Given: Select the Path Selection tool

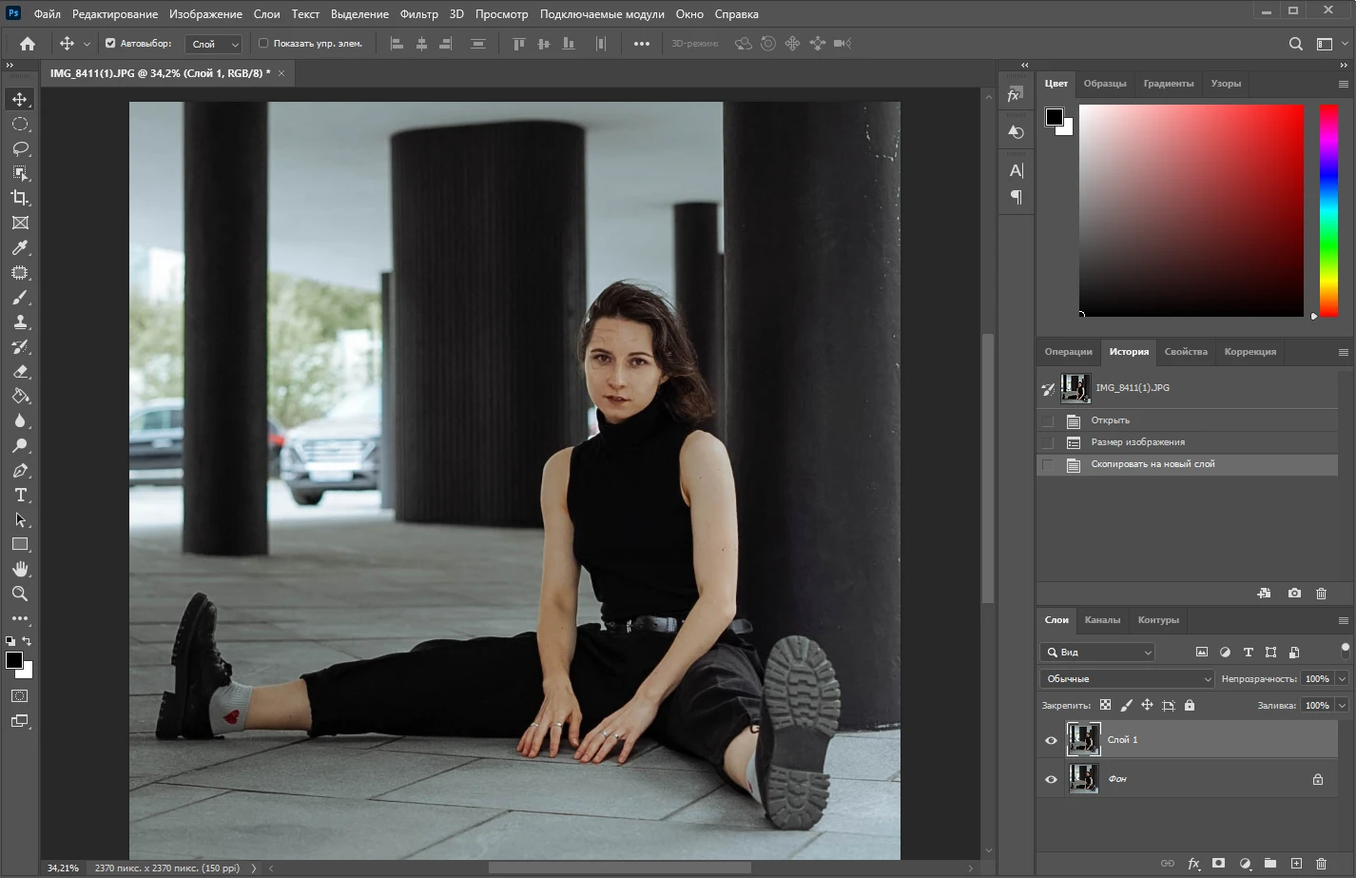Looking at the screenshot, I should pyautogui.click(x=20, y=519).
